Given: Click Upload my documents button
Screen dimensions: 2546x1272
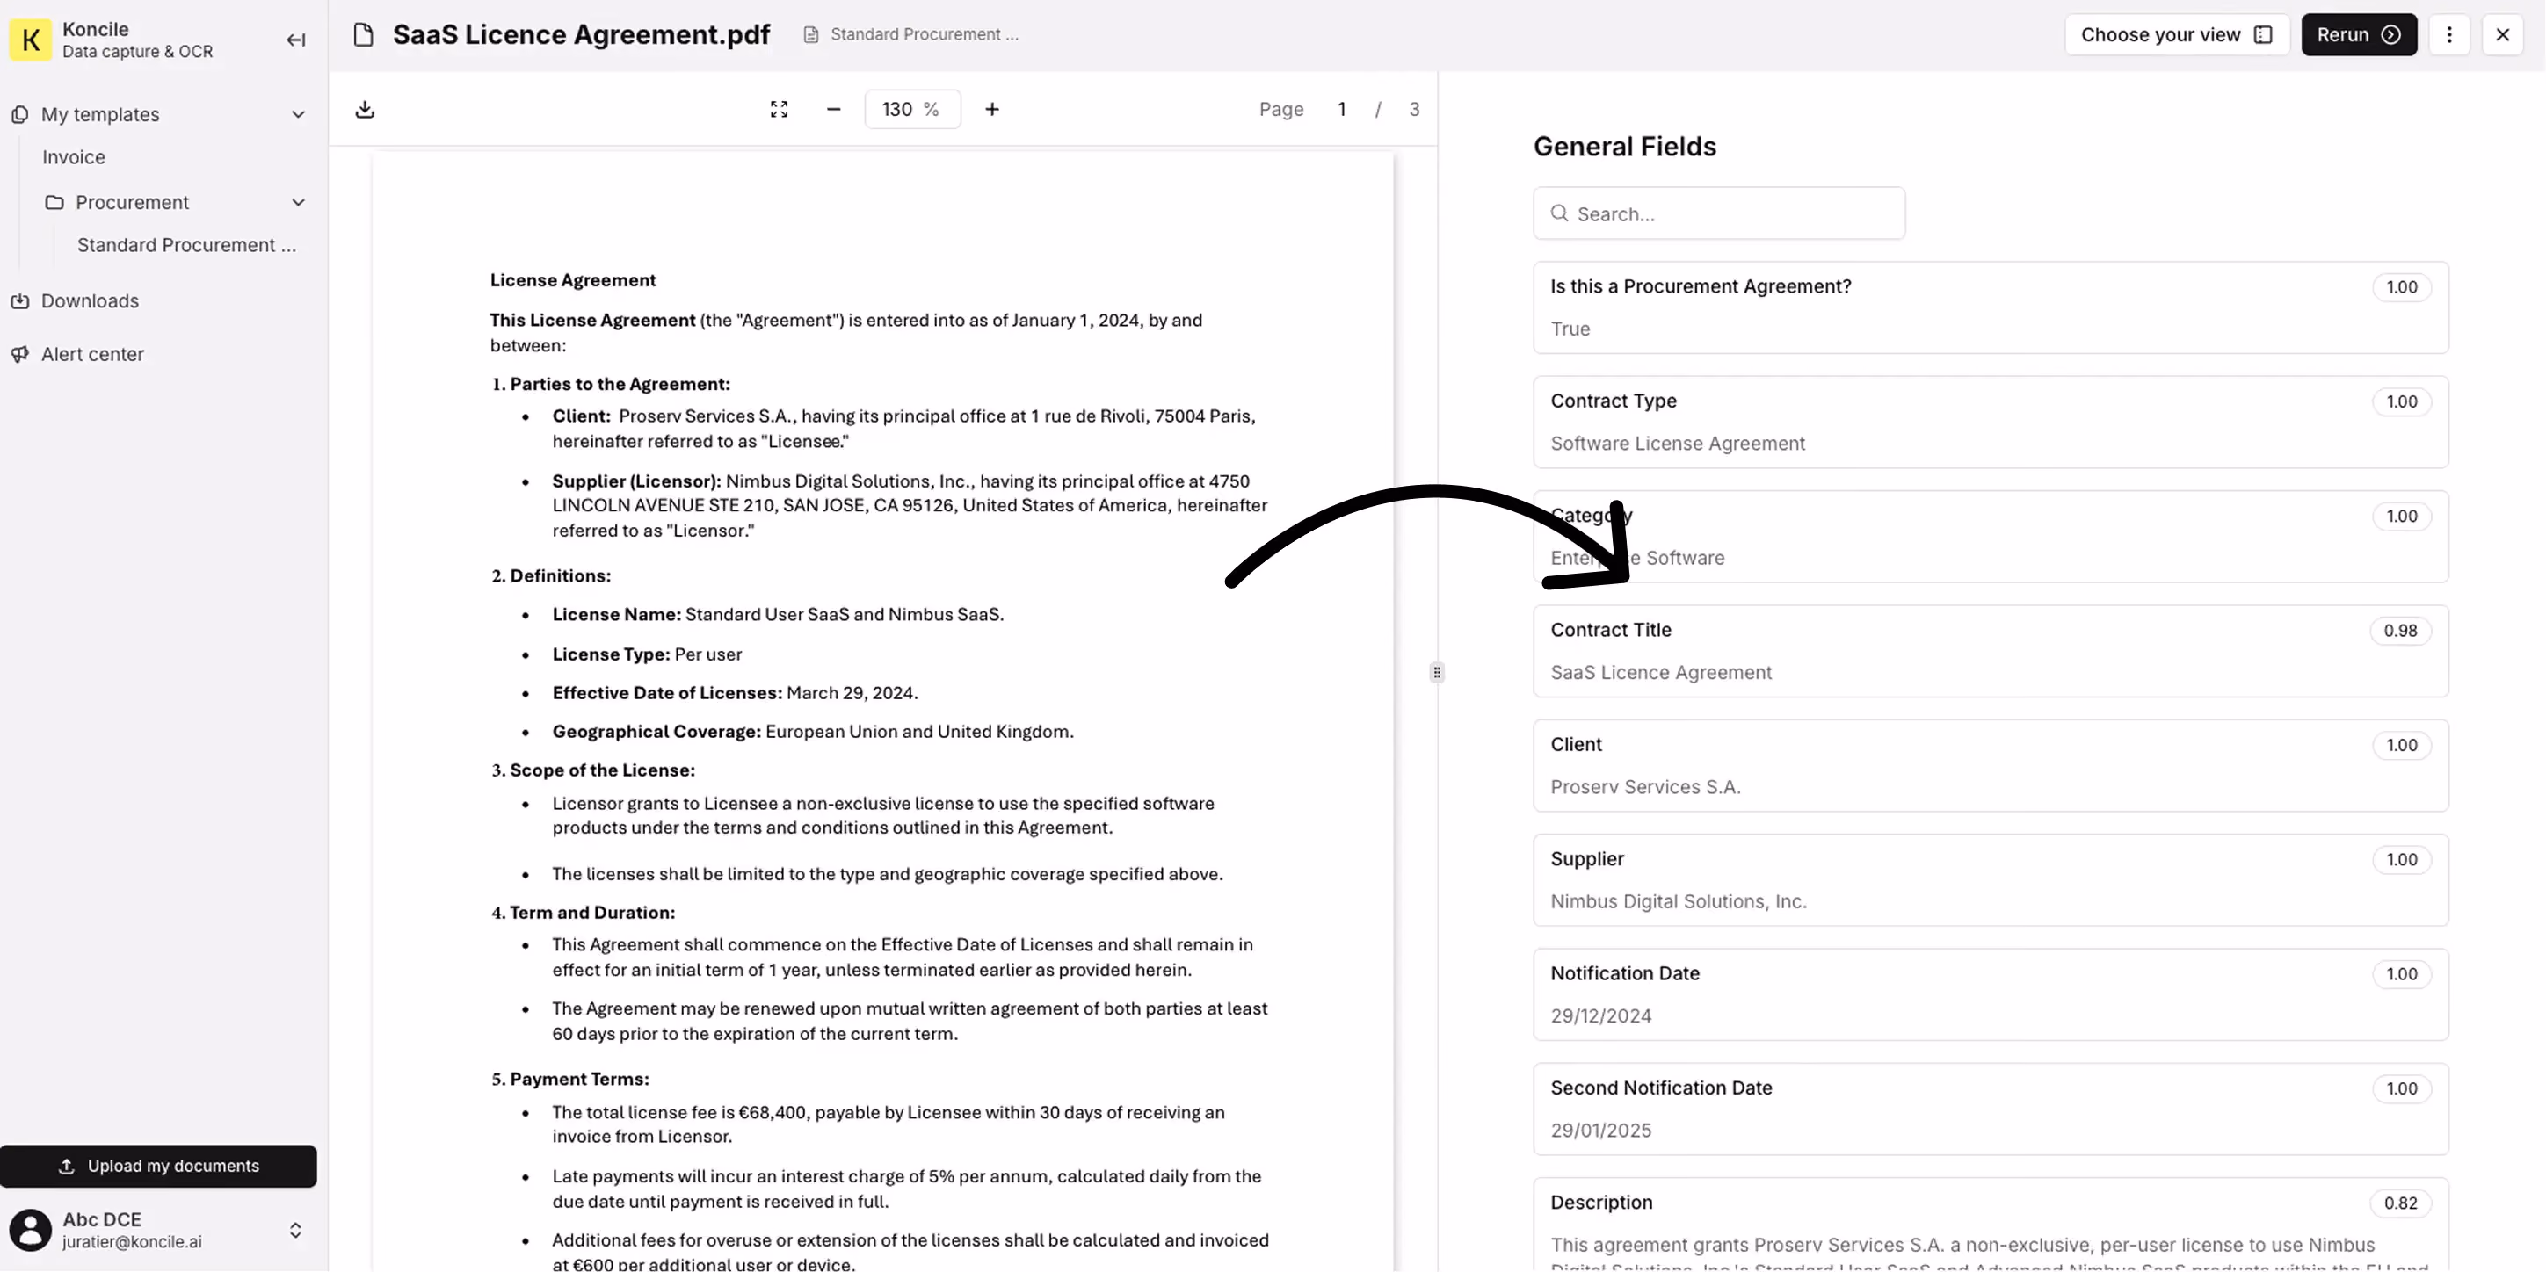Looking at the screenshot, I should [x=158, y=1167].
